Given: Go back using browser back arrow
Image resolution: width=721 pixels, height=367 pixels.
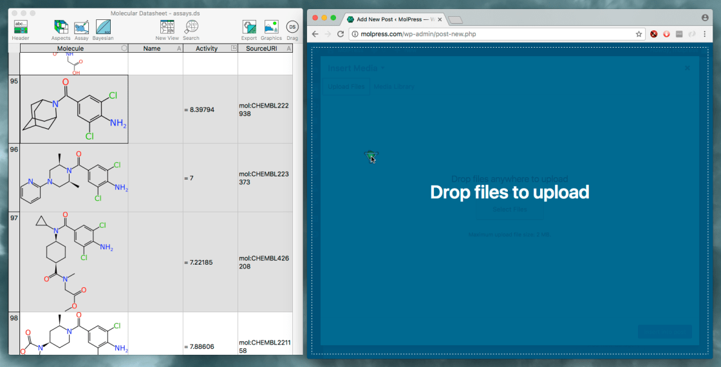Looking at the screenshot, I should click(x=315, y=34).
